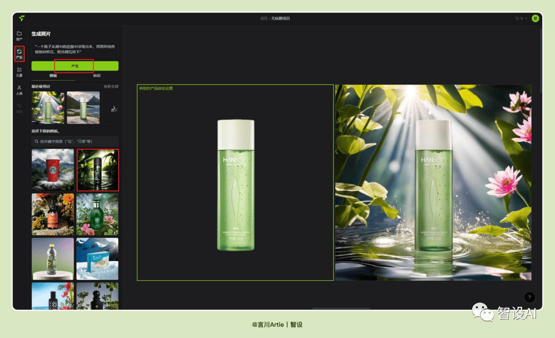Open the help question mark icon
The width and height of the screenshot is (555, 338).
coord(529,297)
